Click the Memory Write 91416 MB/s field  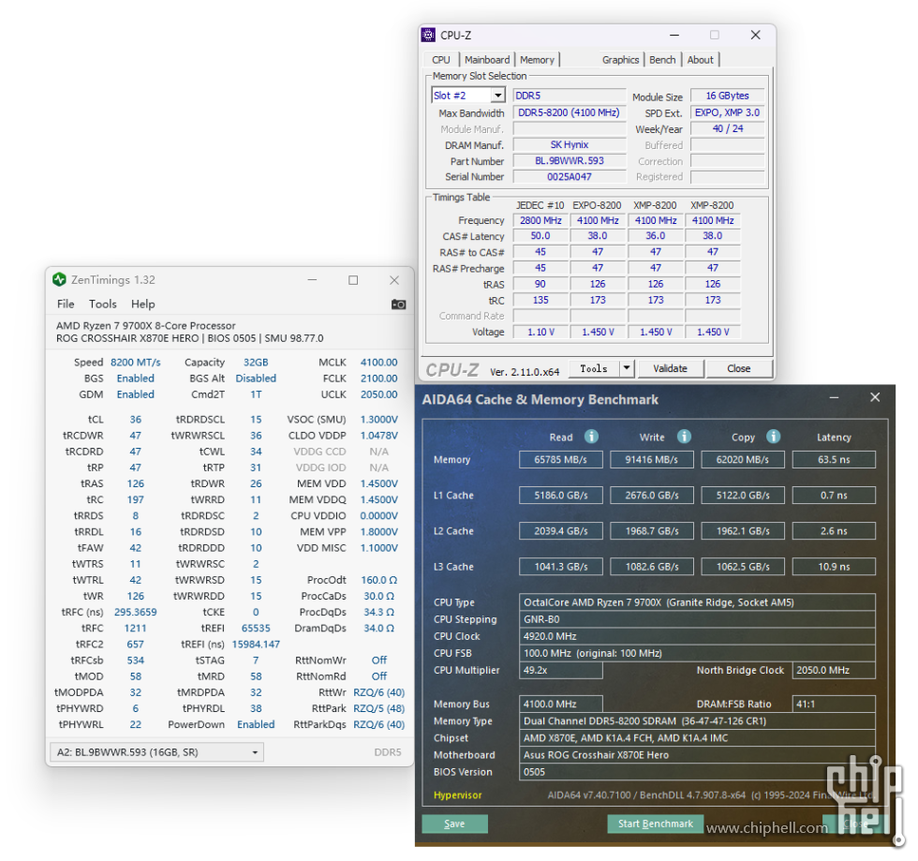pos(652,460)
